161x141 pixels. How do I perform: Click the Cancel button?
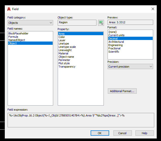click(122, 133)
